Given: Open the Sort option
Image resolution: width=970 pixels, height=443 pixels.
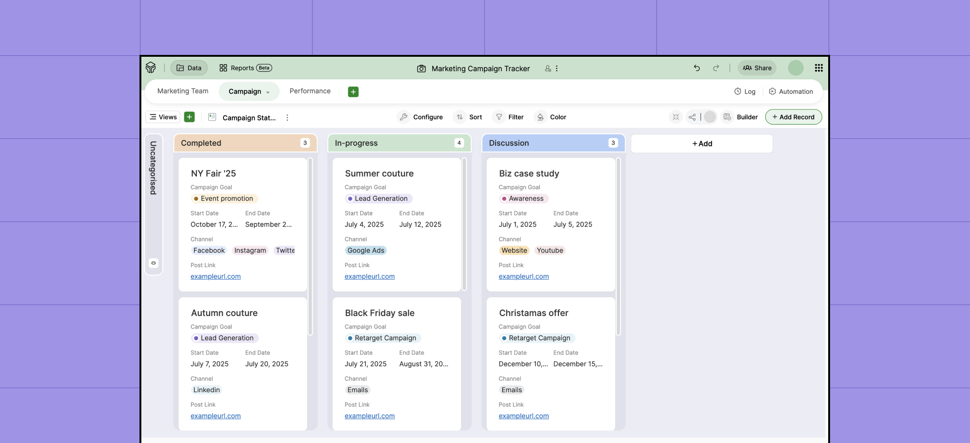Looking at the screenshot, I should [468, 117].
